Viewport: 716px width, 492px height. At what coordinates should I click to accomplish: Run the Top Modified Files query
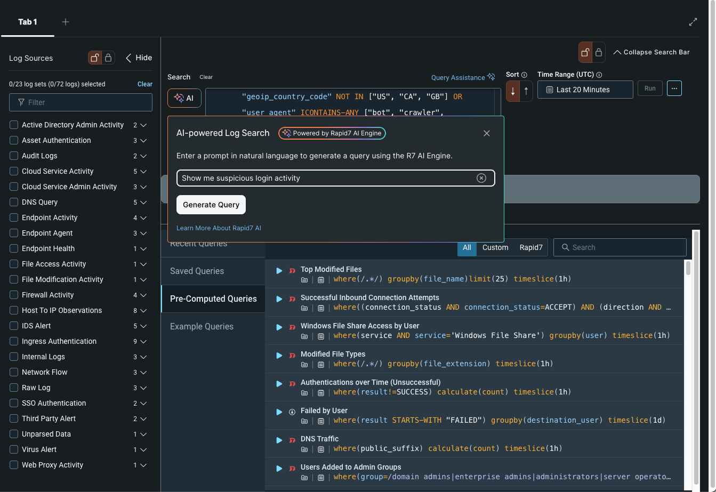click(279, 271)
